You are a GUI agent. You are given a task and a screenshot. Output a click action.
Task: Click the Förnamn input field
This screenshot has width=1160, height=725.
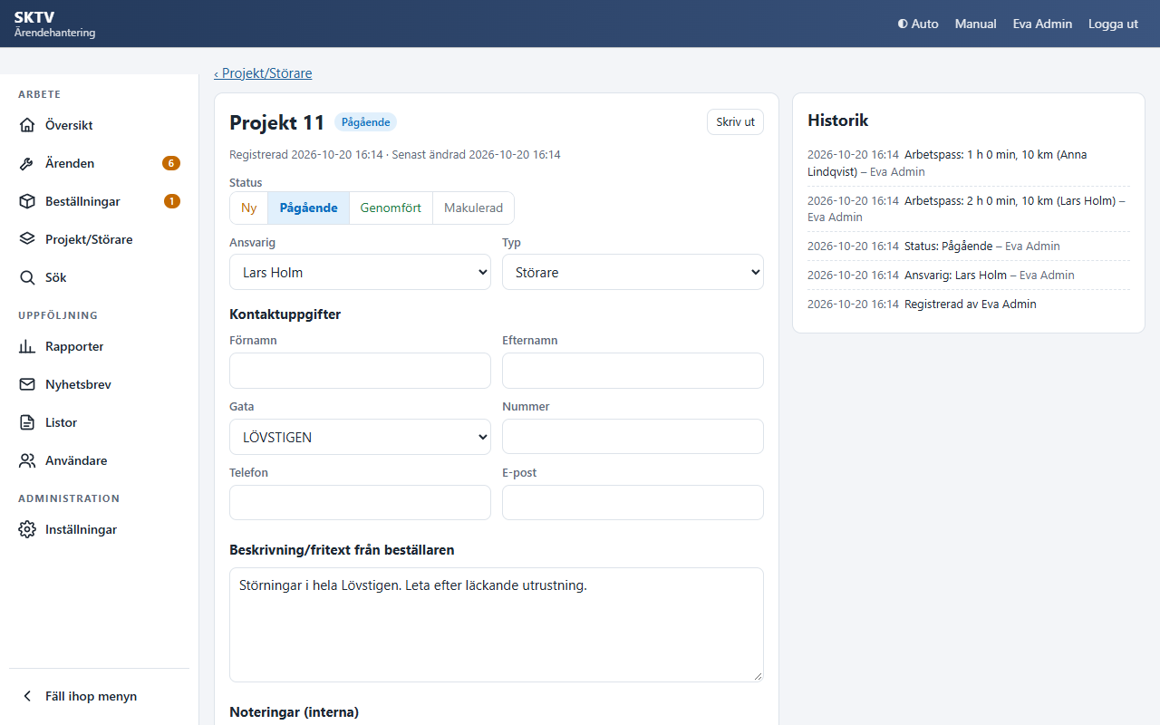(x=360, y=371)
